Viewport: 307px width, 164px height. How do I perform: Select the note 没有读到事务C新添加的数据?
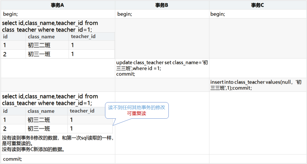click(x=34, y=149)
